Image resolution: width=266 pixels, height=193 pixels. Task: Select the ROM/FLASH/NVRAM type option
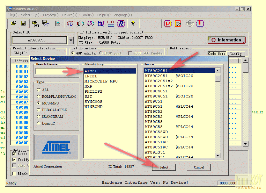[x=39, y=97]
